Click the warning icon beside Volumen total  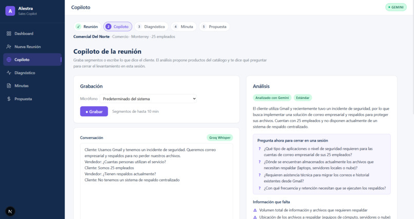click(255, 210)
